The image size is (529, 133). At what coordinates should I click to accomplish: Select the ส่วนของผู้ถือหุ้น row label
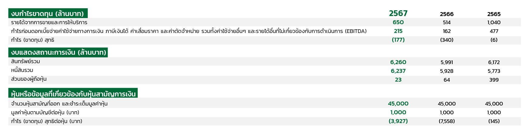coord(29,79)
